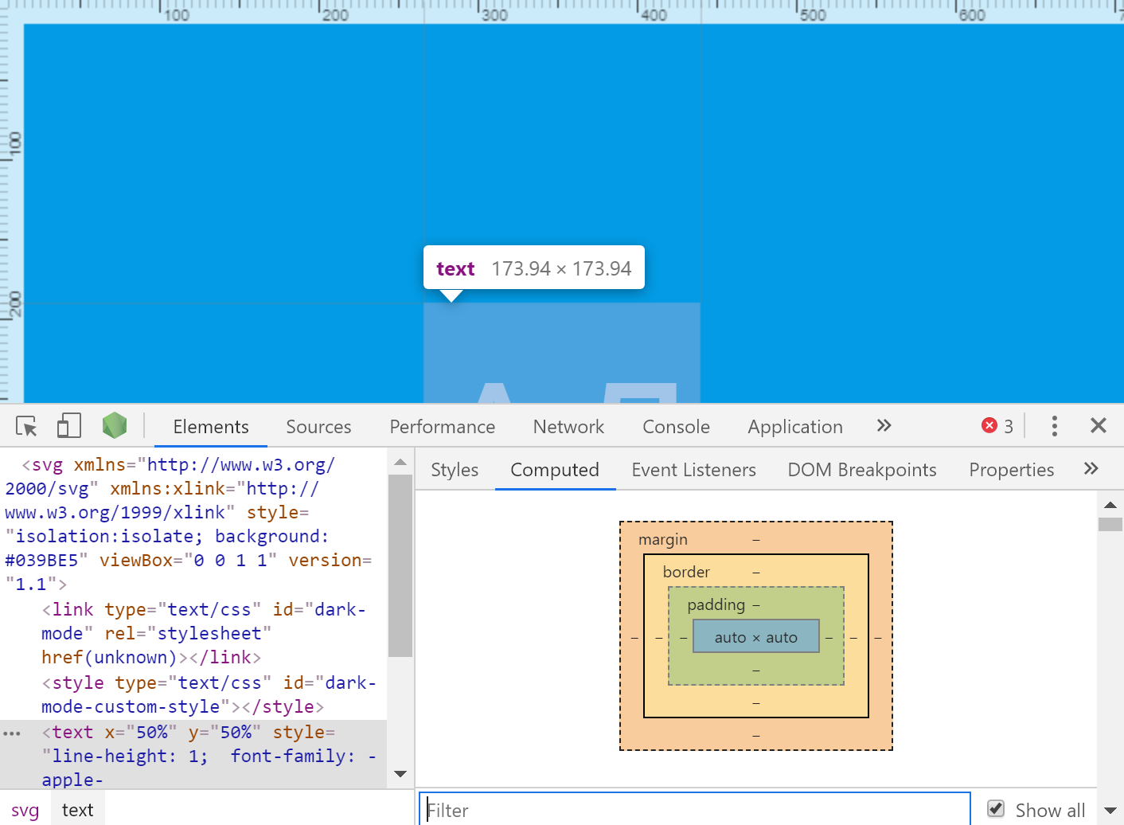Screen dimensions: 1124x825
Task: Click the chevron for more sidebar tabs
Action: coord(1091,469)
